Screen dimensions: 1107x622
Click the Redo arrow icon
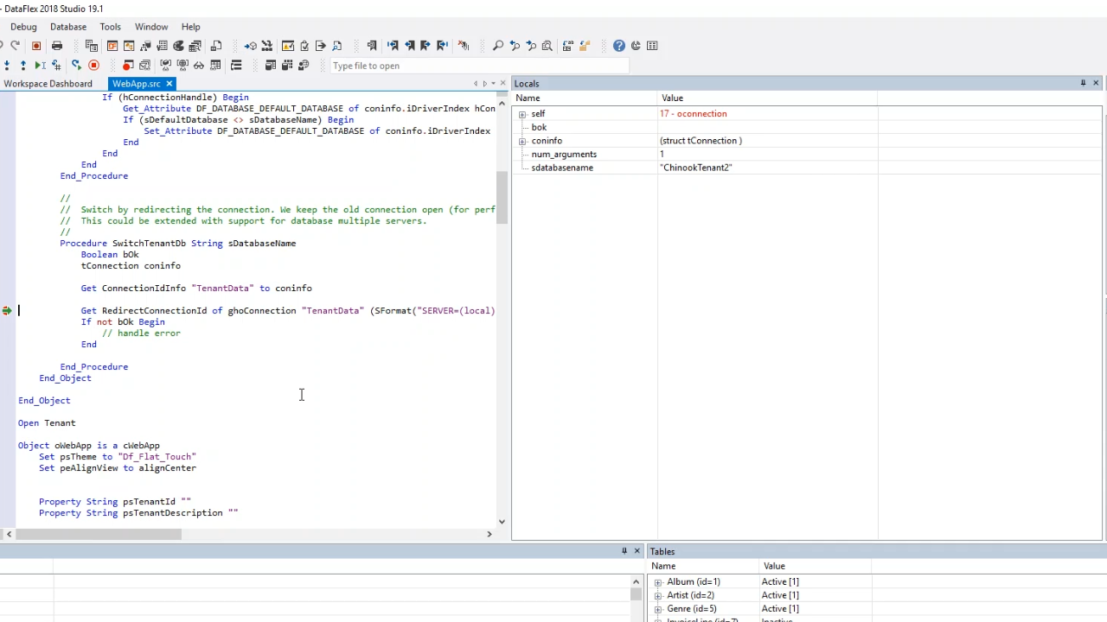16,46
